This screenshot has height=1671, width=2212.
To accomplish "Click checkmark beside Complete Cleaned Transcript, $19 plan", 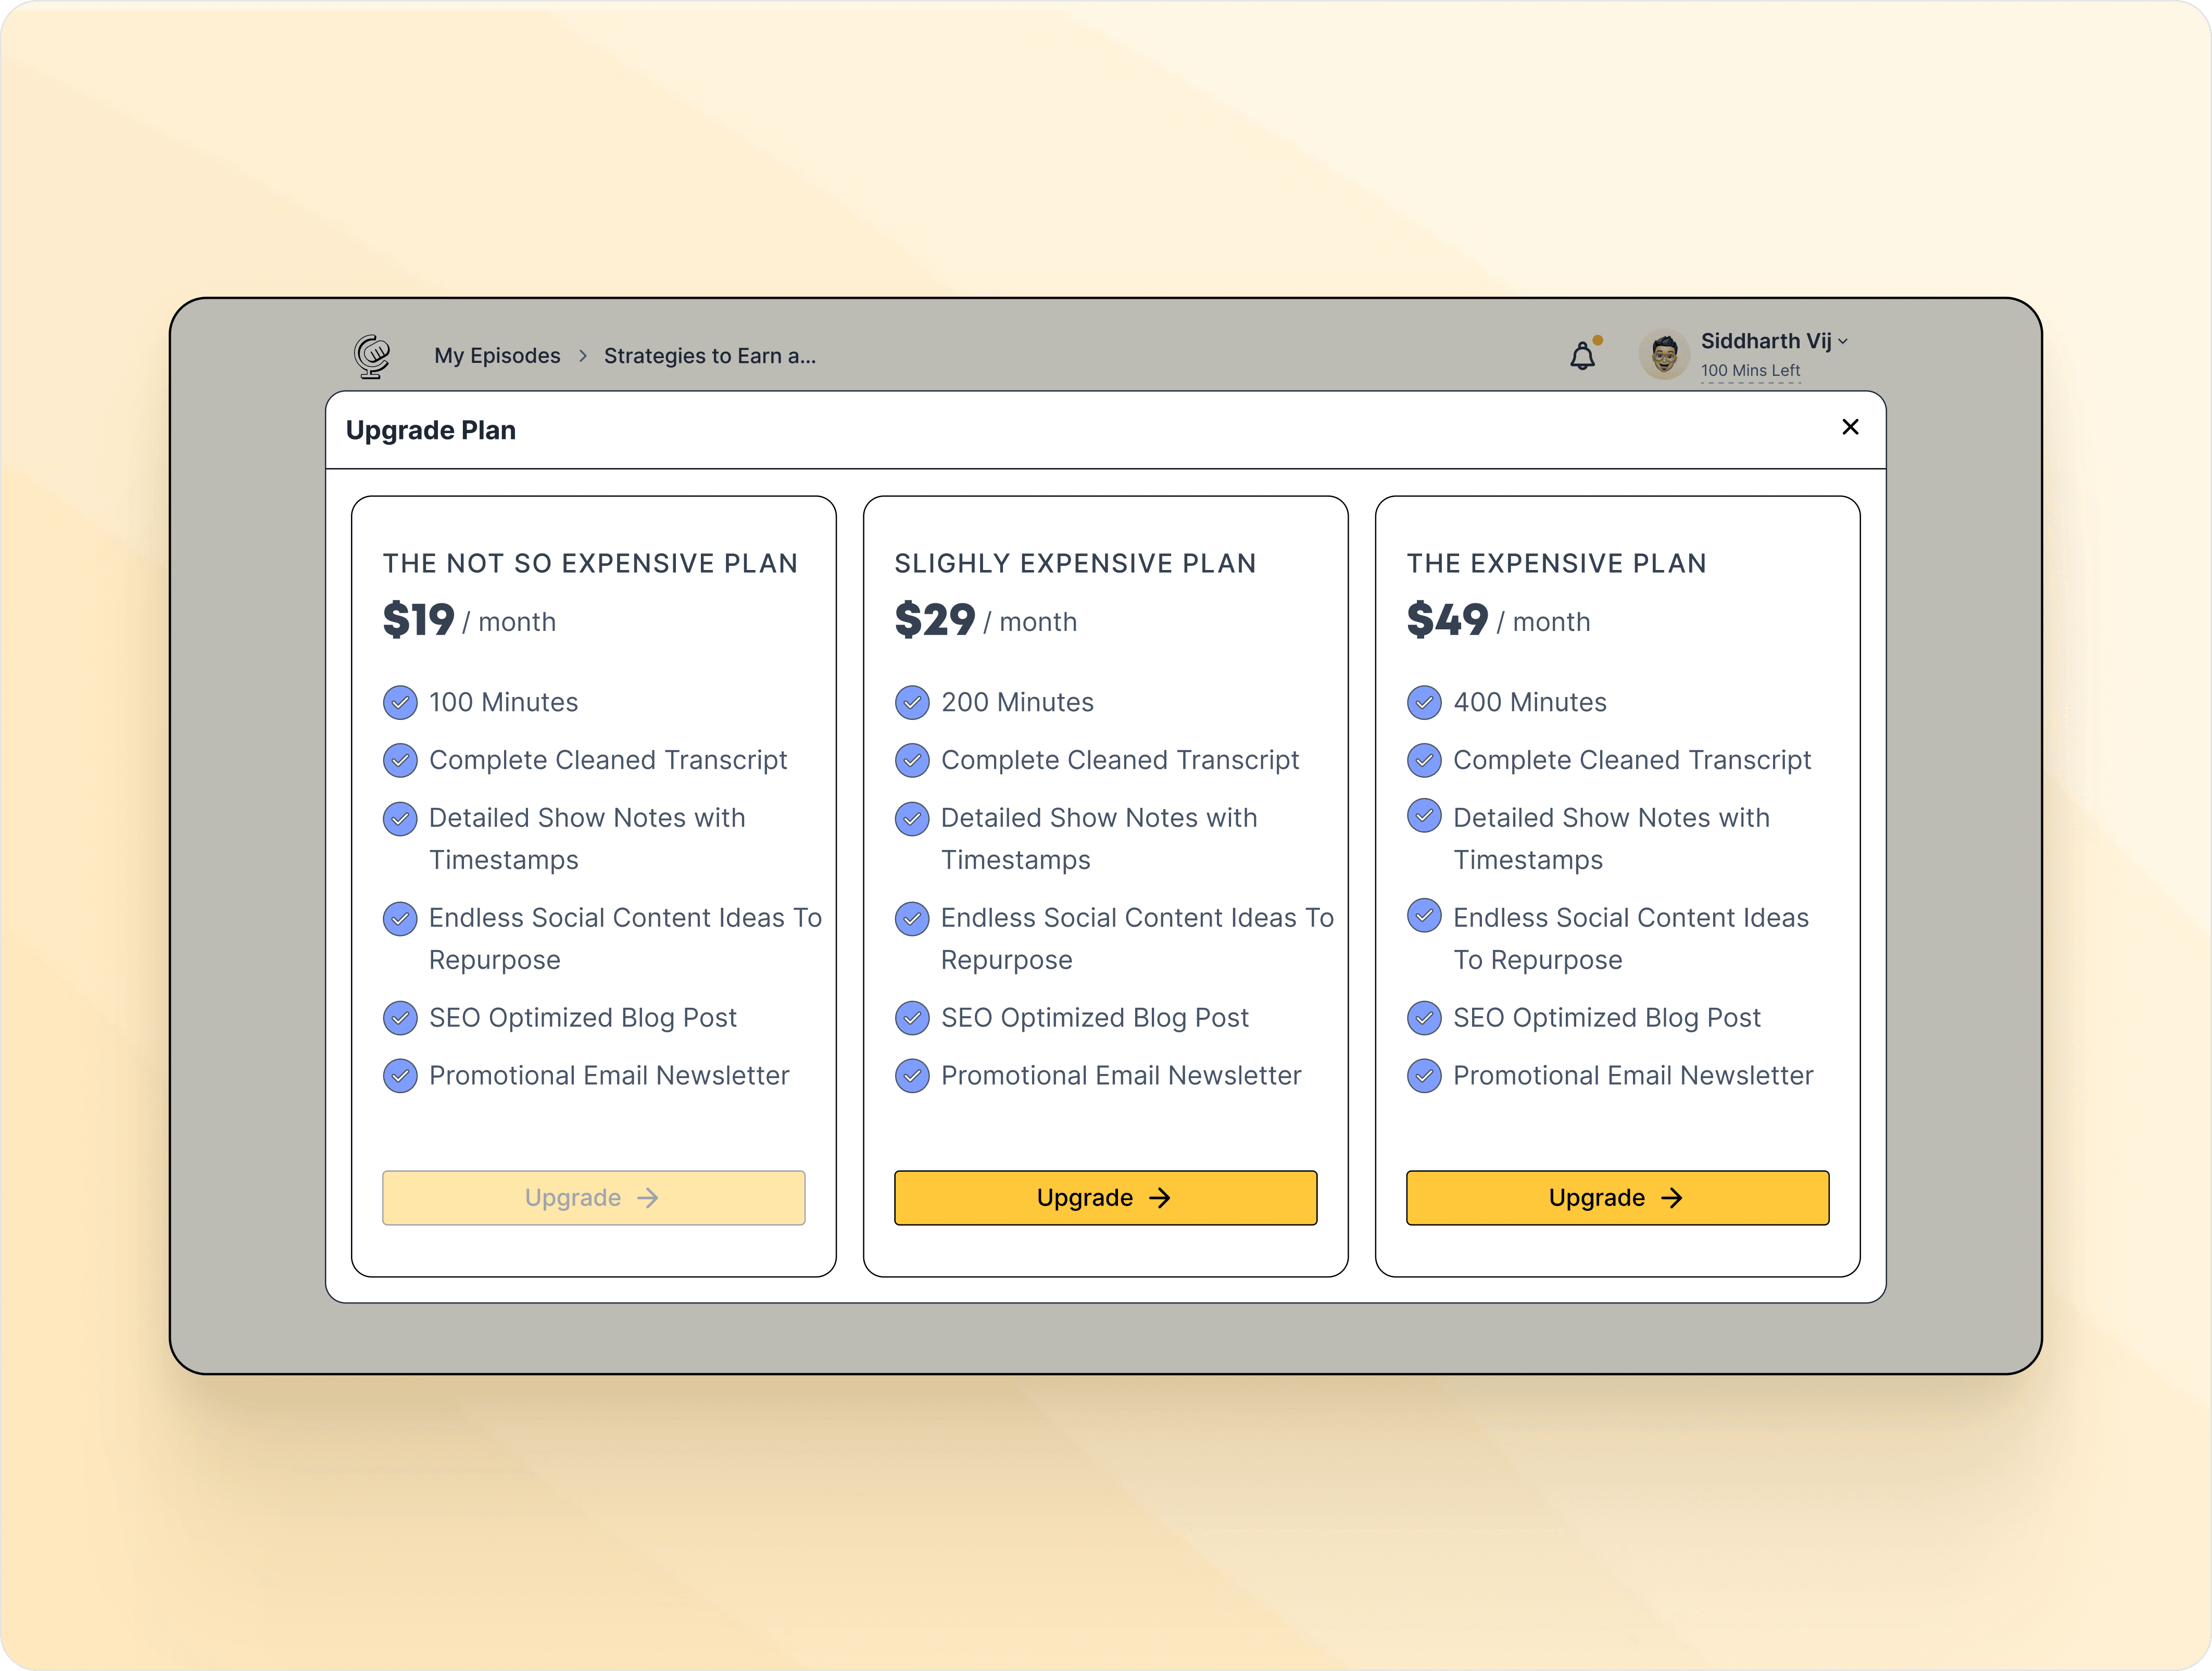I will [x=400, y=760].
